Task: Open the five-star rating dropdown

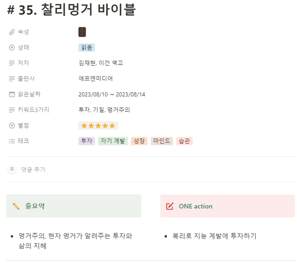Action: click(x=98, y=125)
